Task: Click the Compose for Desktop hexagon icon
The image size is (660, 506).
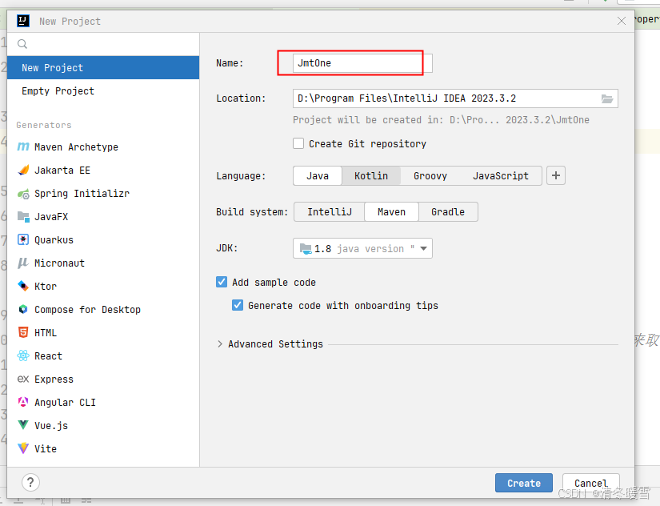Action: pyautogui.click(x=23, y=309)
